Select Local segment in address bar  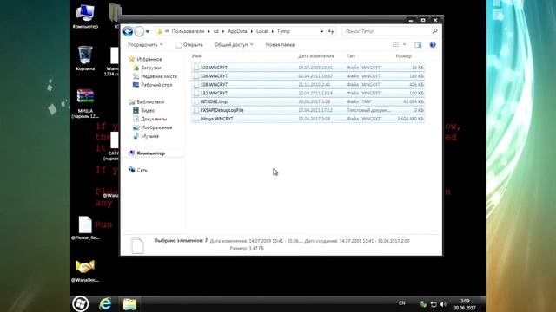click(x=261, y=31)
